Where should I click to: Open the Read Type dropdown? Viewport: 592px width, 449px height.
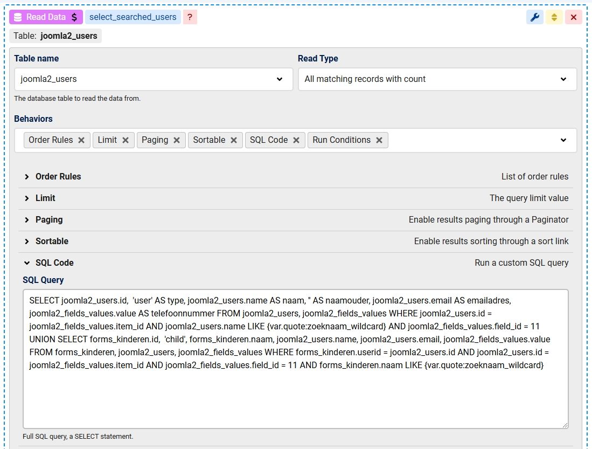[437, 79]
